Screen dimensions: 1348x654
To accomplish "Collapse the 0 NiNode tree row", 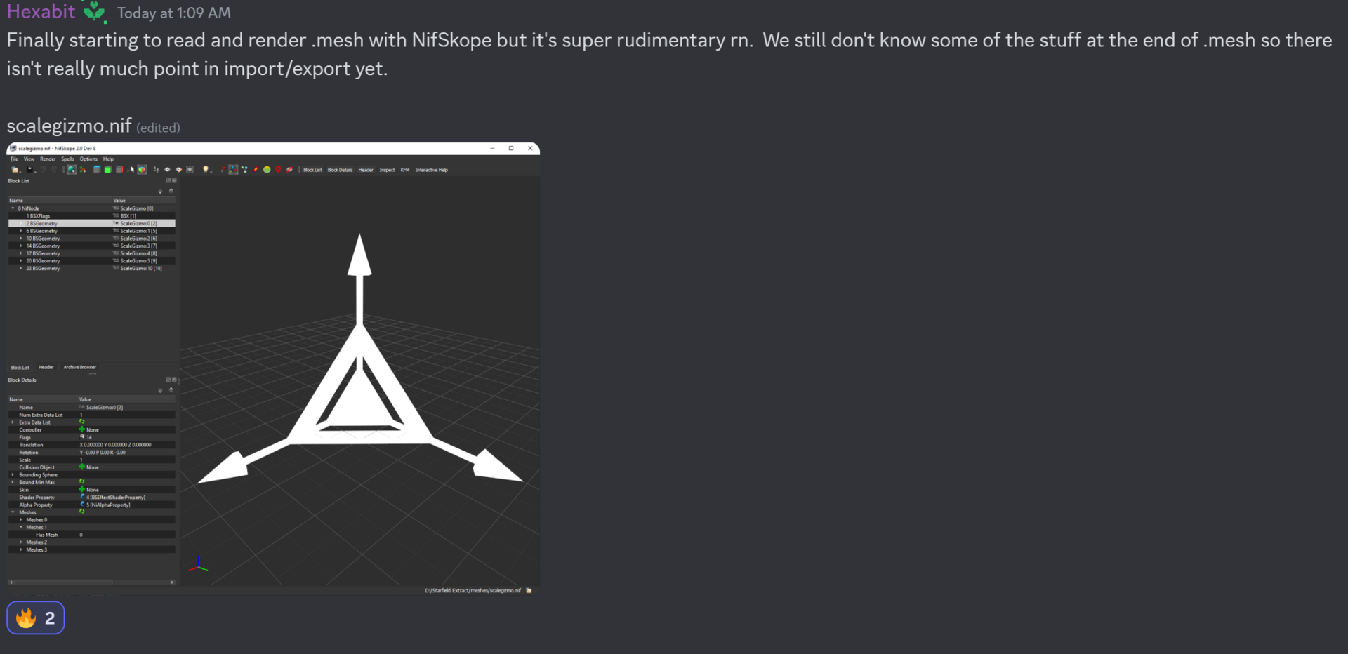I will point(13,208).
